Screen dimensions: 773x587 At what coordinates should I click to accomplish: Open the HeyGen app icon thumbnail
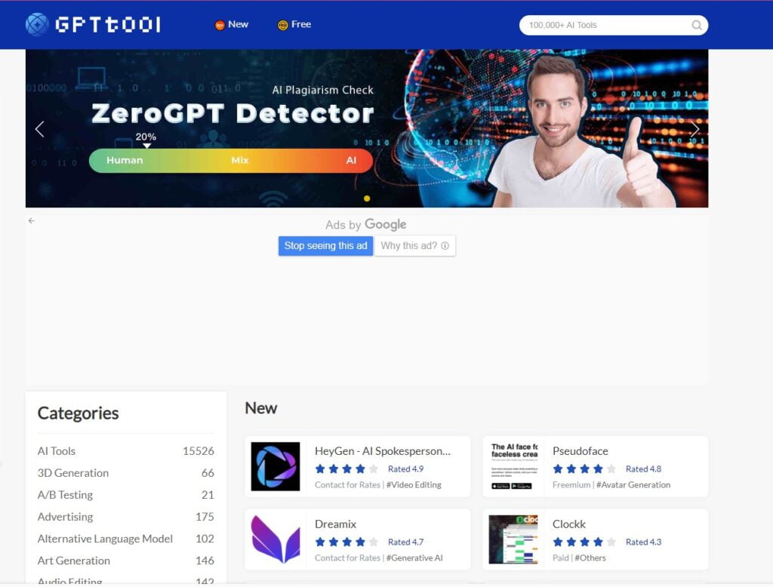pyautogui.click(x=276, y=466)
